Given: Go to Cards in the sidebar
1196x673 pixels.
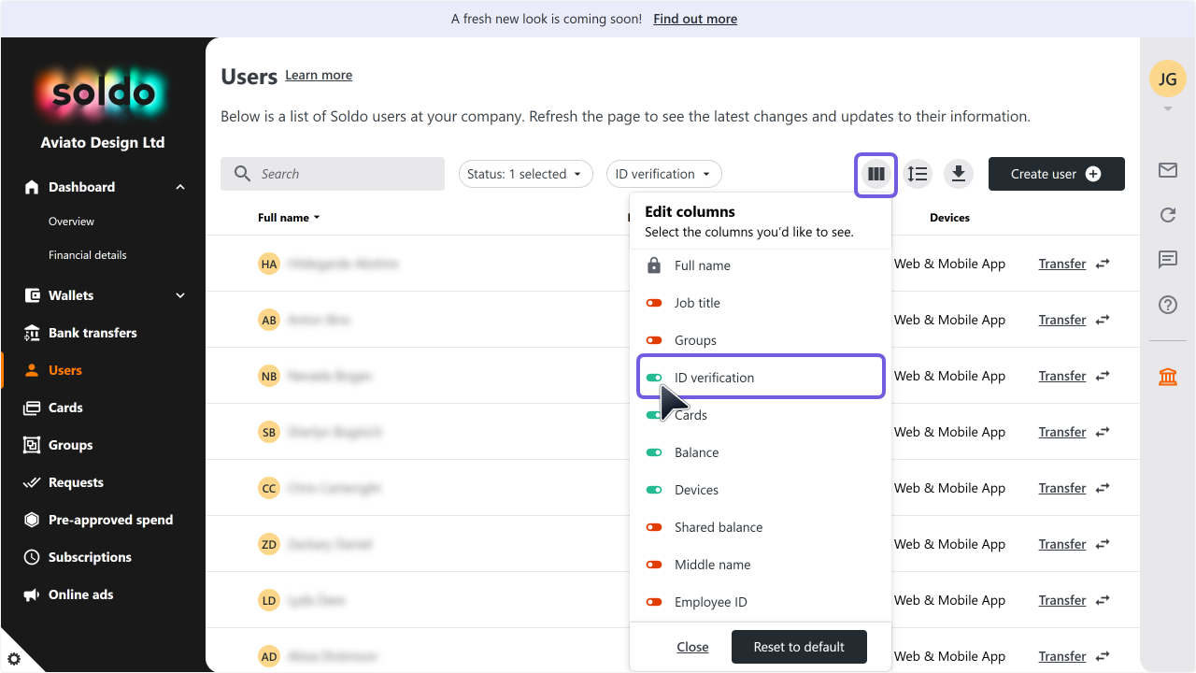Looking at the screenshot, I should pyautogui.click(x=65, y=408).
